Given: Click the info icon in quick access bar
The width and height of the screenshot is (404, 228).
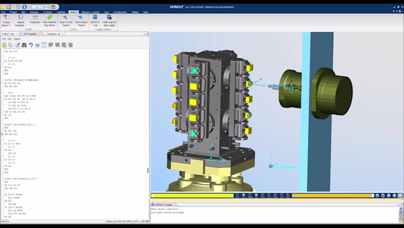Looking at the screenshot, I should pyautogui.click(x=24, y=7).
